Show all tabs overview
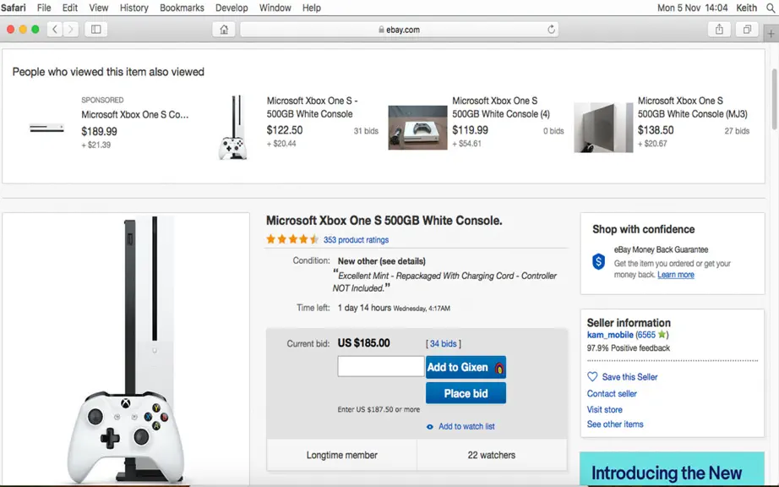The image size is (779, 487). (747, 30)
